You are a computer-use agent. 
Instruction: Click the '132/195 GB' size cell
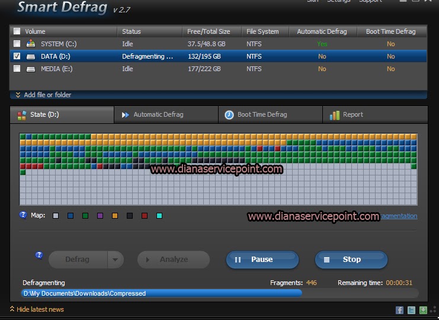point(204,56)
